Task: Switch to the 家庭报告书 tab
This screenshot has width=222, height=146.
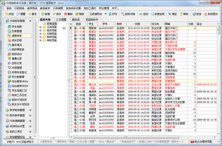Action: [92, 20]
